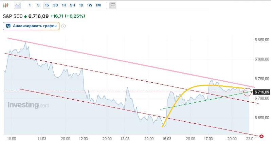The height and width of the screenshot is (142, 271).
Task: Choose the 1D timeframe
Action: [81, 5]
